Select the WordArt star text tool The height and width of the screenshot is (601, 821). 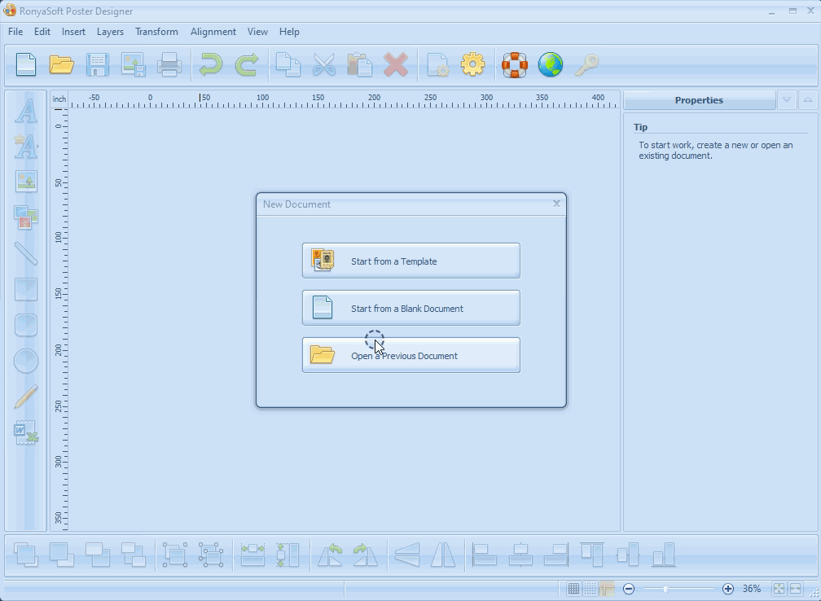[x=26, y=146]
